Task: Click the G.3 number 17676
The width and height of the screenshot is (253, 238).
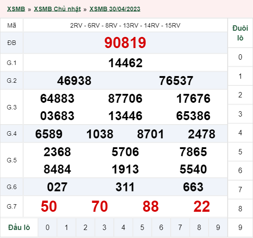Action: pyautogui.click(x=193, y=98)
